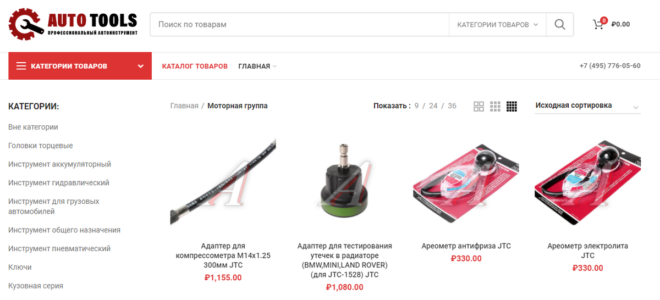
Task: Click the Поиск по товарам search field
Action: pos(300,25)
